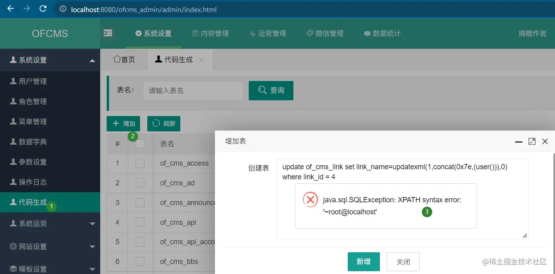The image size is (555, 274).
Task: Click the of_cms_access table name cell
Action: click(184, 163)
